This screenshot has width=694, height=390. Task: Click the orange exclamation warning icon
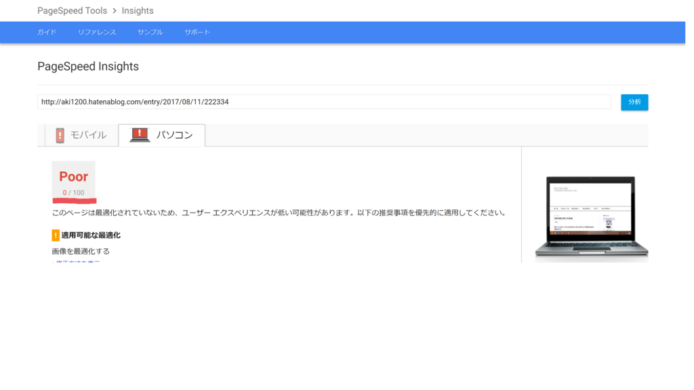click(56, 235)
